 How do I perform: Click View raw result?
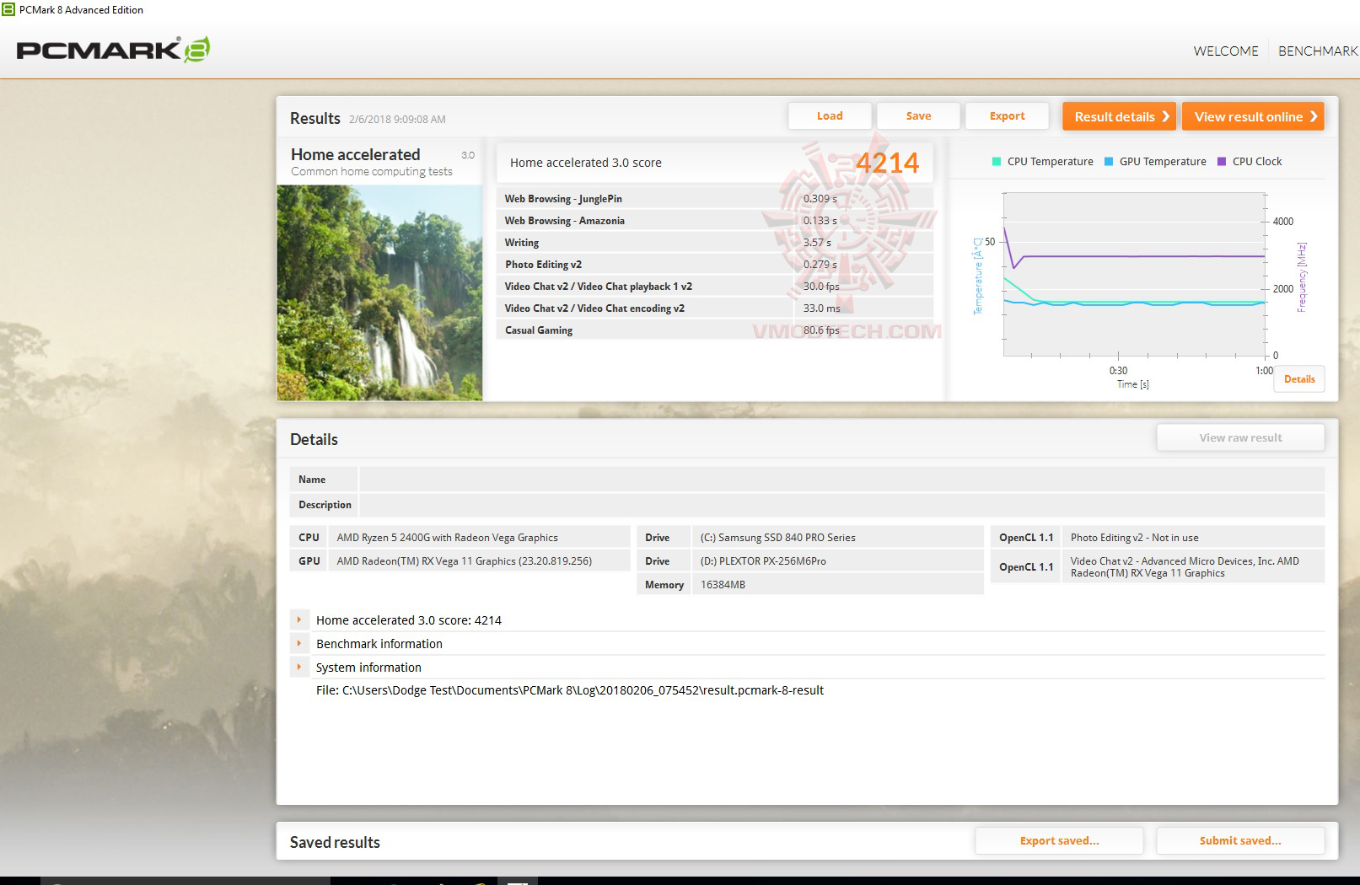pyautogui.click(x=1240, y=437)
